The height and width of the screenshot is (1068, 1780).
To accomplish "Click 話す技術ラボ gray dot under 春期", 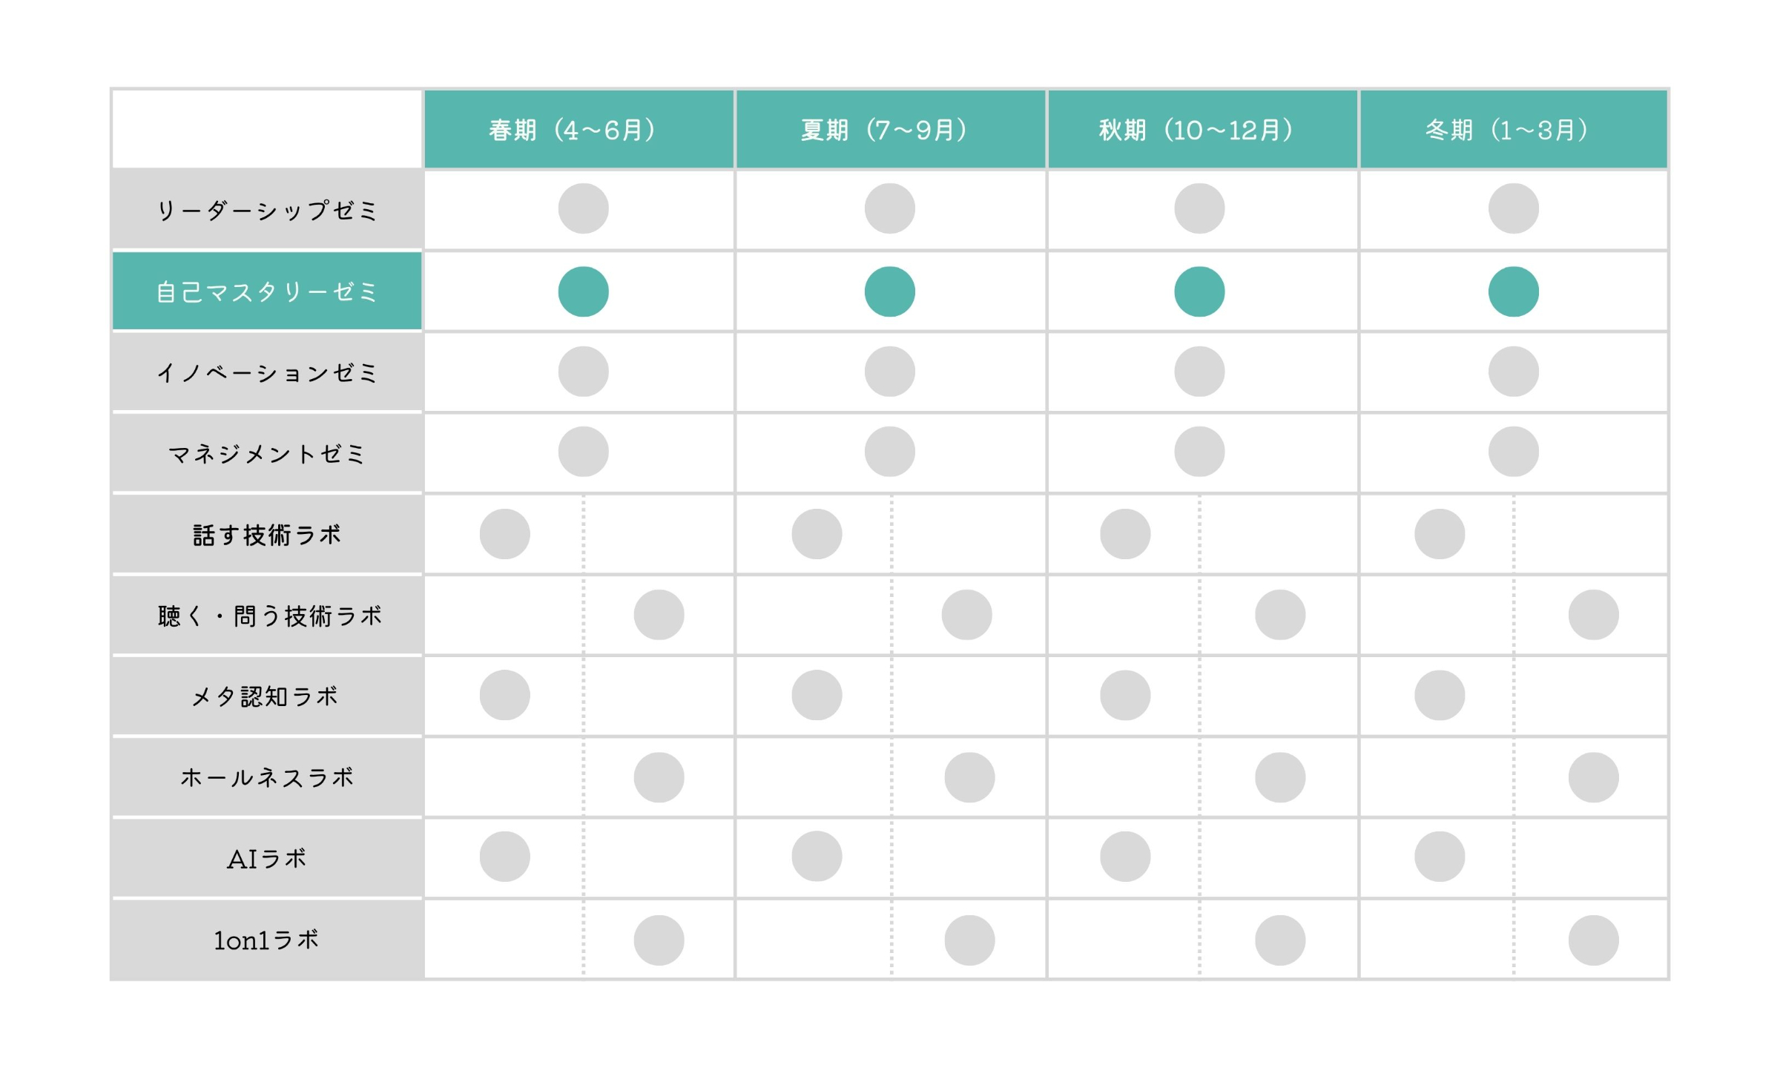I will [504, 534].
